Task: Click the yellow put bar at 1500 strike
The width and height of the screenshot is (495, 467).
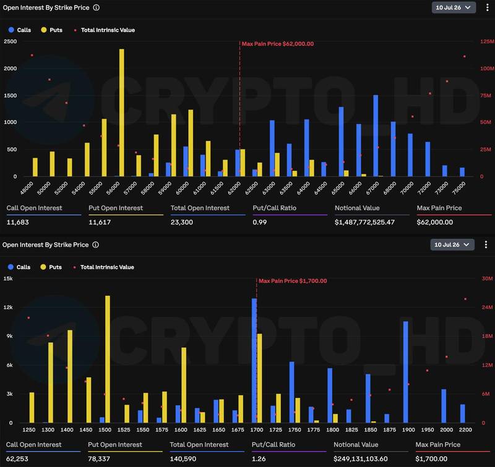Action: click(108, 360)
